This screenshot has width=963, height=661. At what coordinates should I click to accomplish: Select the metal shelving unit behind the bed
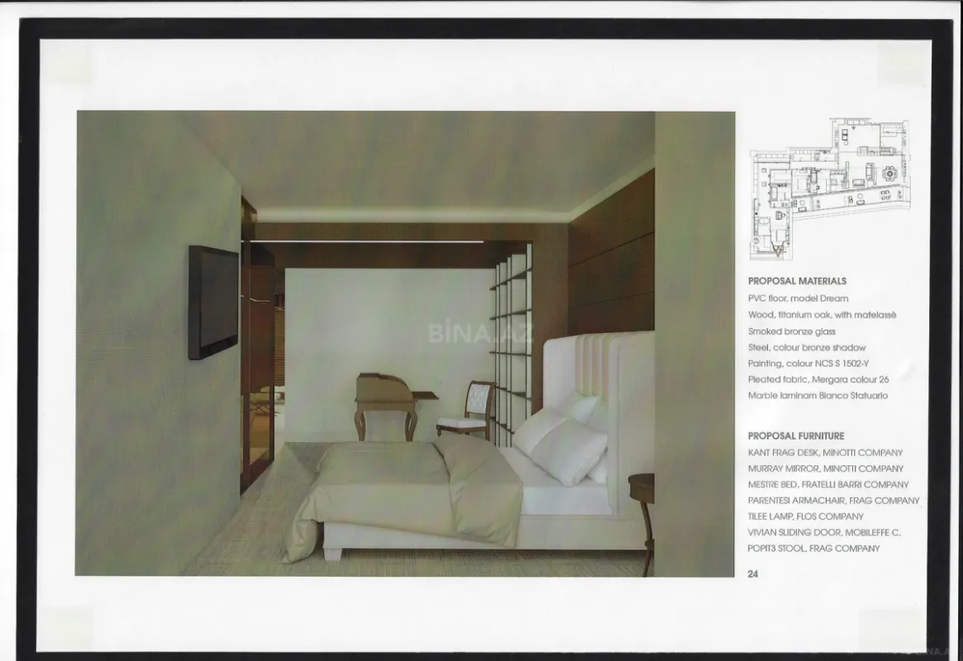point(510,347)
